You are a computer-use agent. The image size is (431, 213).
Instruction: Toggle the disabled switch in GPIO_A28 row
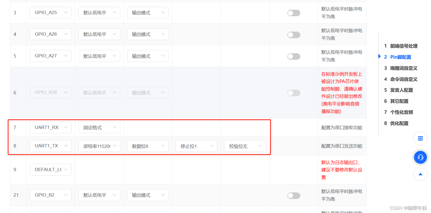[x=294, y=93]
